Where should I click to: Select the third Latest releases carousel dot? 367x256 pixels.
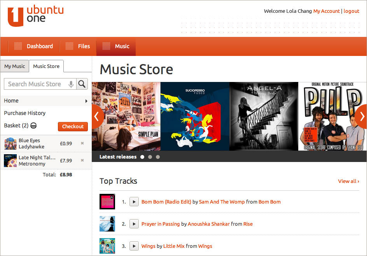[158, 157]
